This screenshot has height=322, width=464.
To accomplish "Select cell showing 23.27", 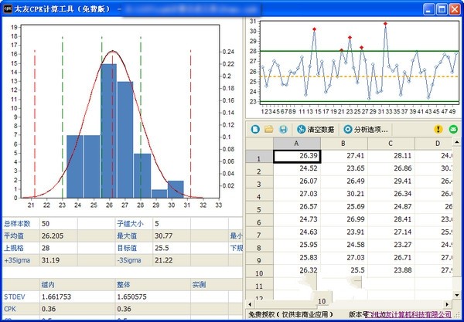I will tap(391, 245).
